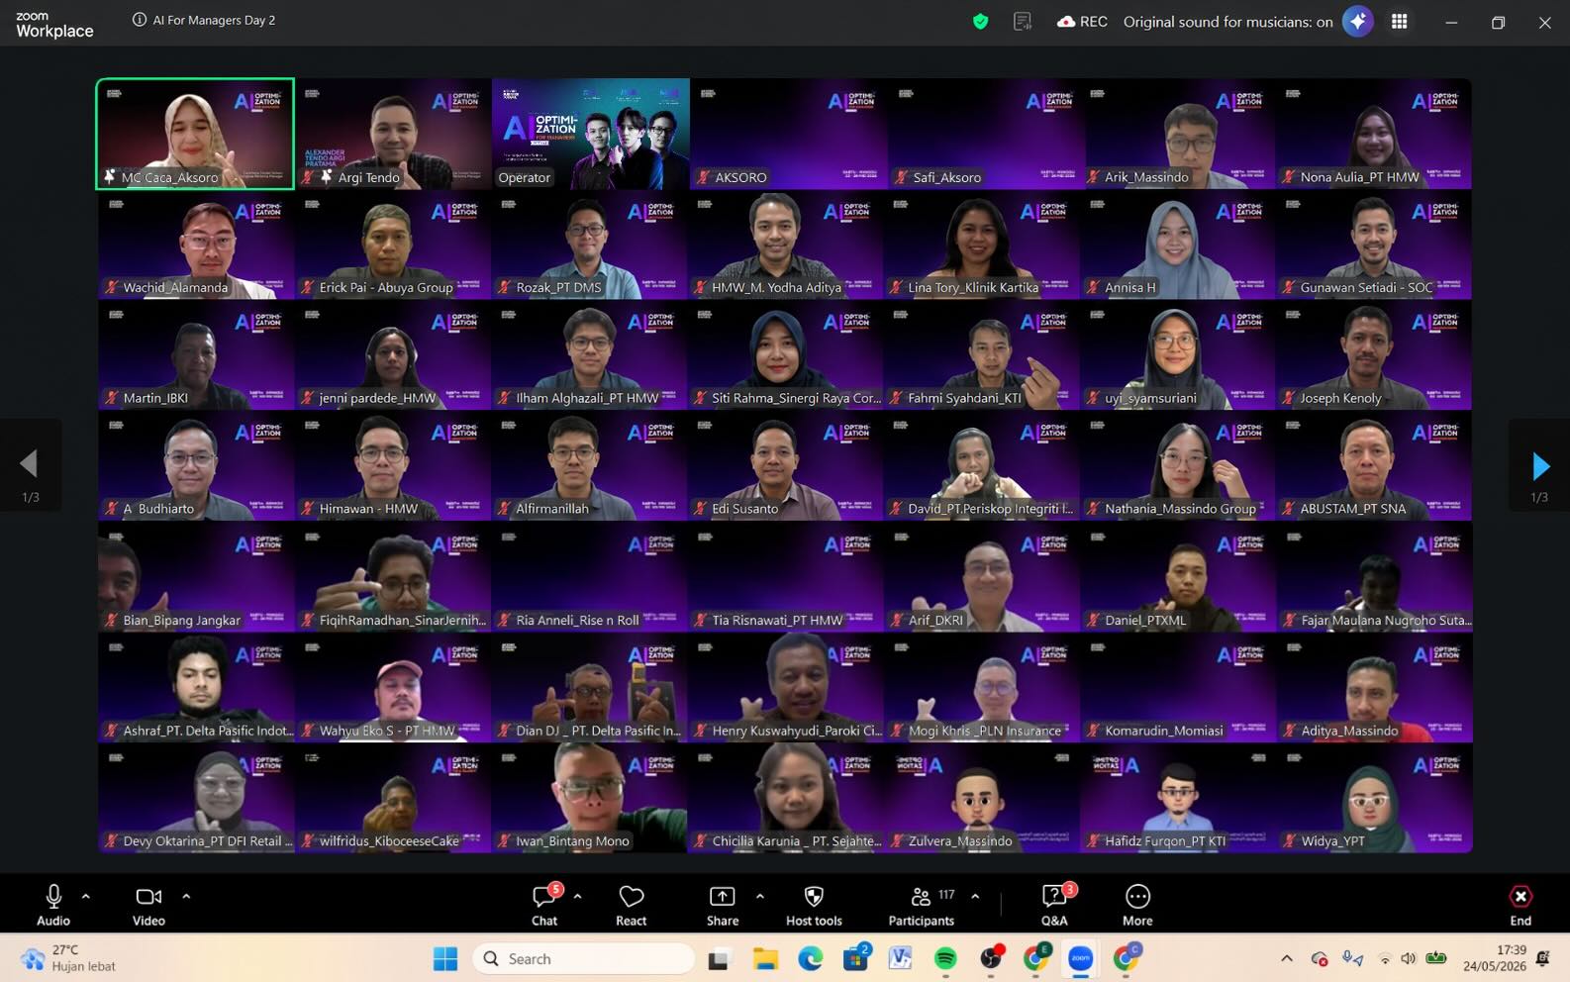Expand the video options arrow
The width and height of the screenshot is (1570, 982).
click(186, 896)
